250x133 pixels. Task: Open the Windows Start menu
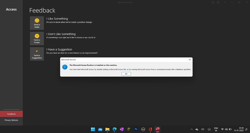coord(93,129)
